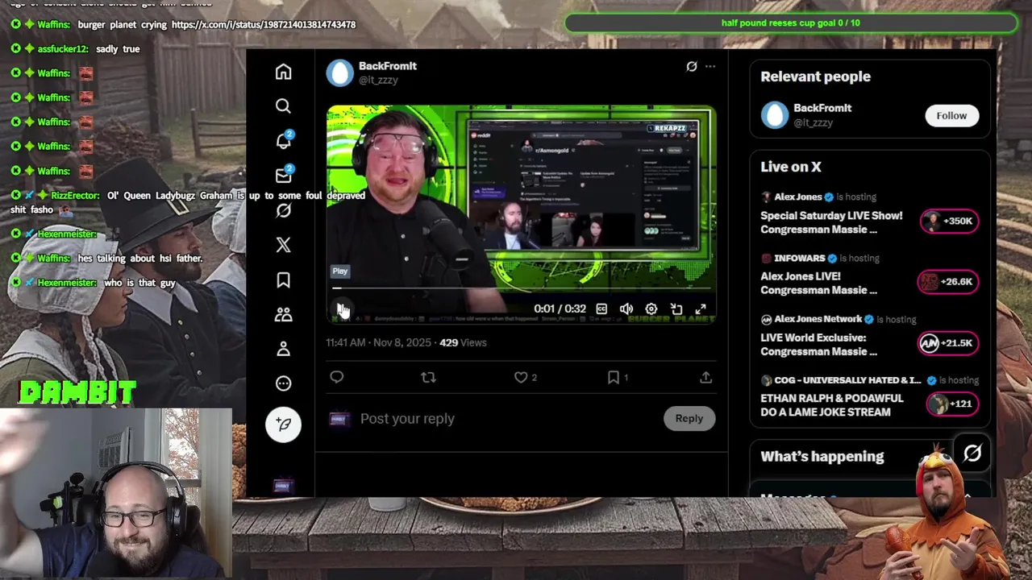This screenshot has height=580, width=1032.
Task: Open LIVE World Exclusive listing
Action: point(818,344)
